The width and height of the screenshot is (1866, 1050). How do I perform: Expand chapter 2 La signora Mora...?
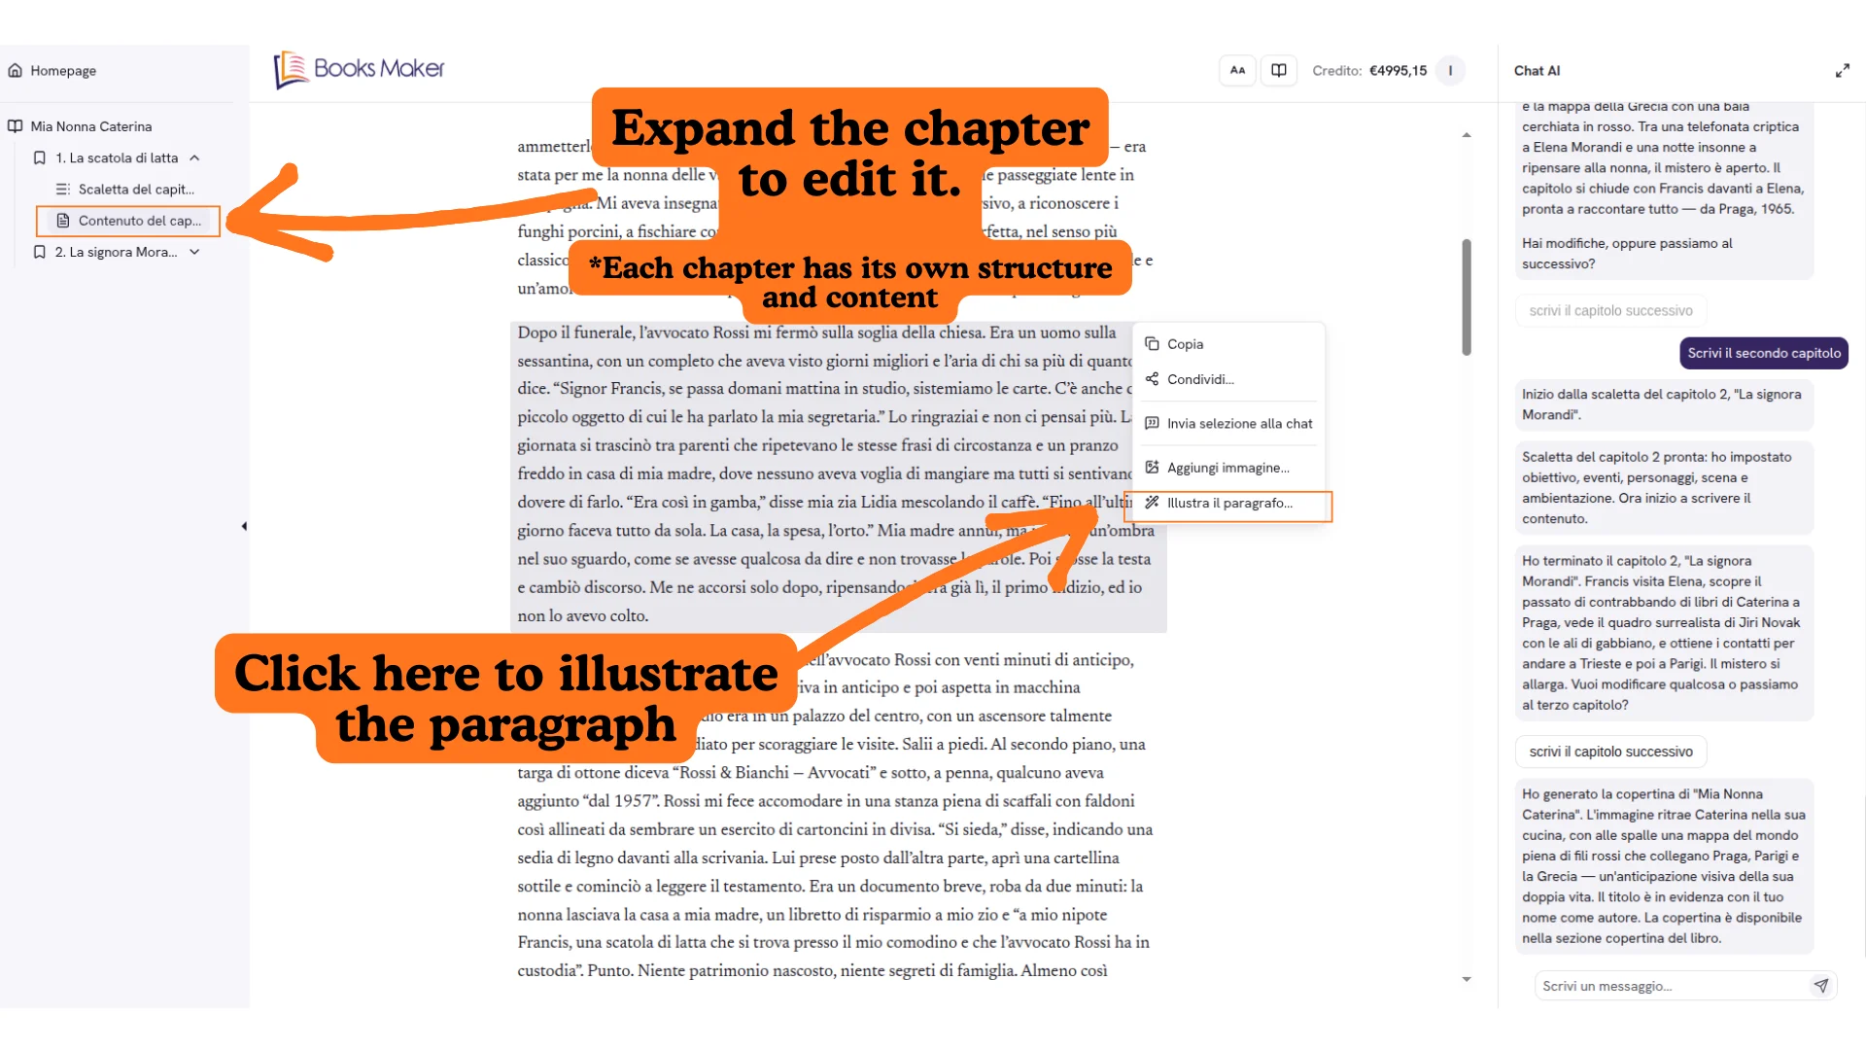point(194,252)
